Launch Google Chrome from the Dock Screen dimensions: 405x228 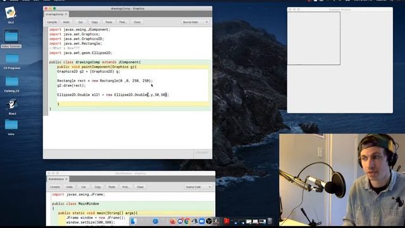pos(187,221)
